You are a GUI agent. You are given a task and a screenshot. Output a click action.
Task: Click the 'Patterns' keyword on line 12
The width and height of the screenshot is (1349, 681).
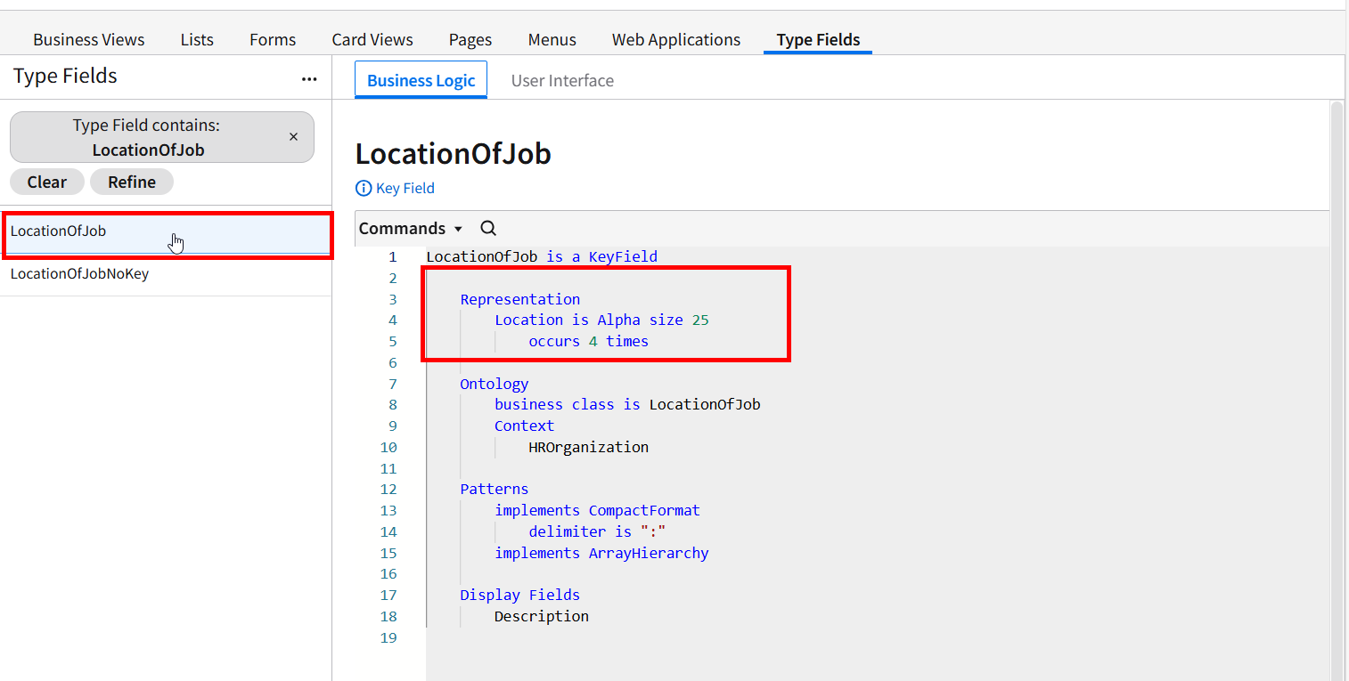coord(495,489)
